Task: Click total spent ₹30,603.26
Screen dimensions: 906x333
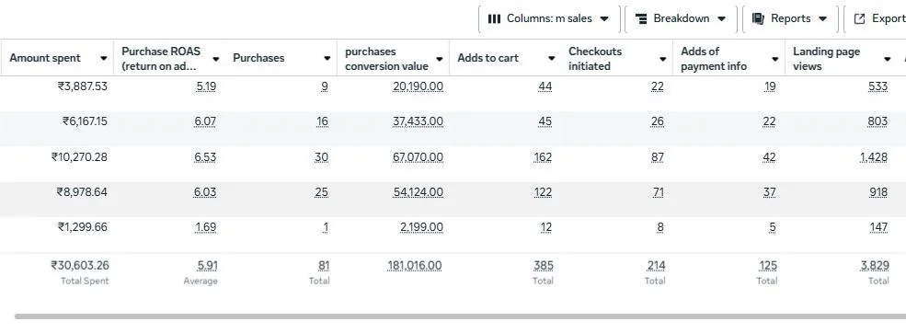Action: pyautogui.click(x=80, y=265)
